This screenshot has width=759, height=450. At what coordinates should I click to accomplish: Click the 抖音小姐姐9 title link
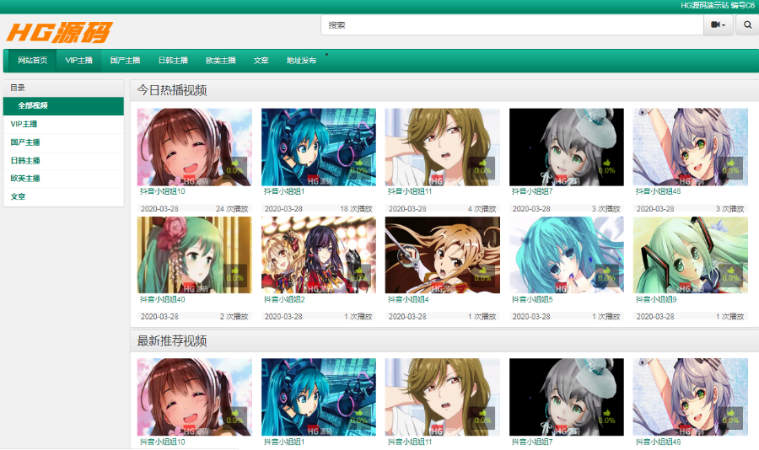pyautogui.click(x=656, y=299)
